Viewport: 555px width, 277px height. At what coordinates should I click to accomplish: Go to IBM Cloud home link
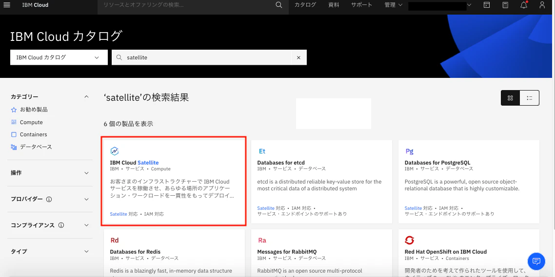tap(35, 5)
